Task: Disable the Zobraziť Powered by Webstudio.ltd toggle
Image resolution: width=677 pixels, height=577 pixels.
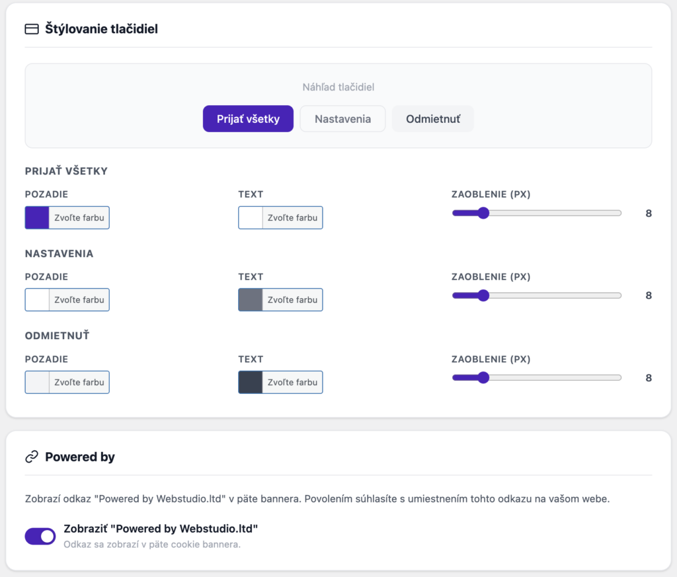Action: coord(40,536)
